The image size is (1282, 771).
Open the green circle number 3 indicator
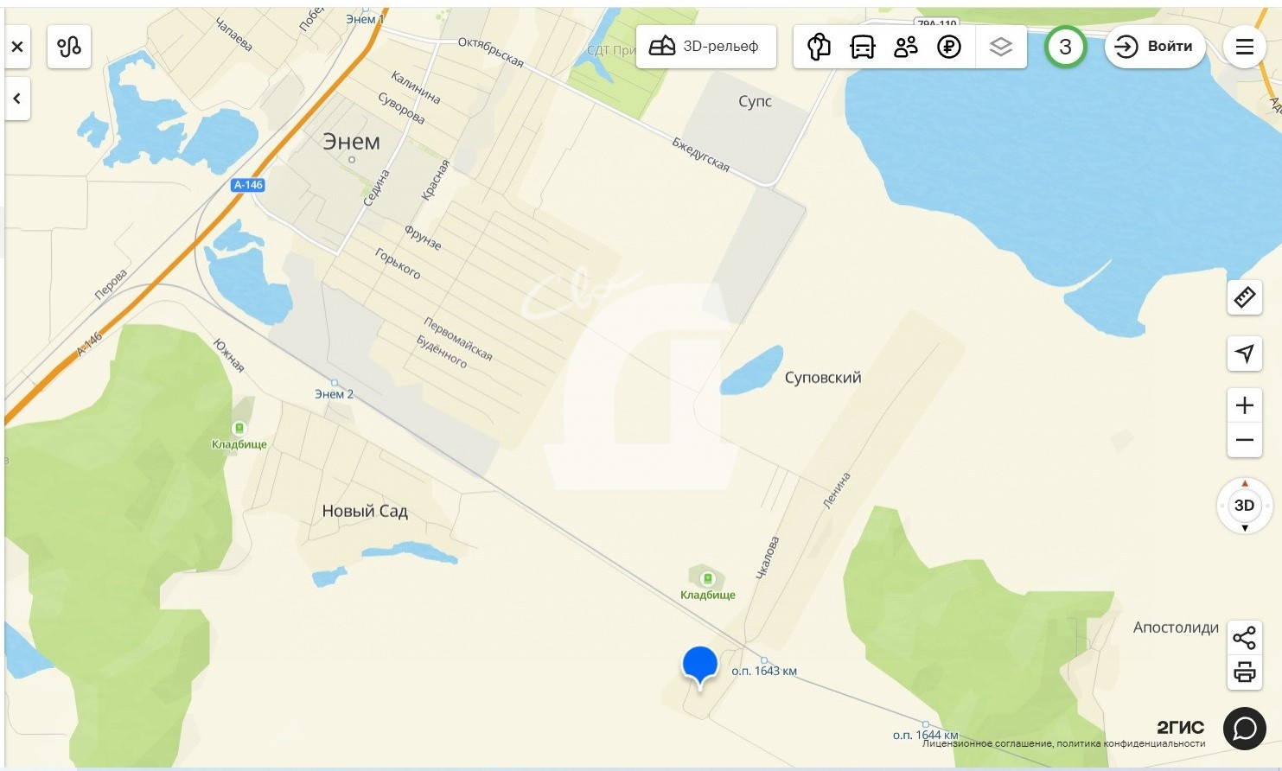(x=1065, y=47)
